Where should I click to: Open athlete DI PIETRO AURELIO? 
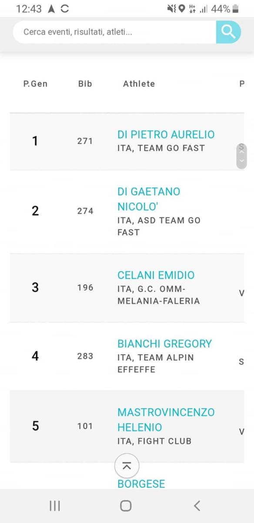tap(166, 135)
